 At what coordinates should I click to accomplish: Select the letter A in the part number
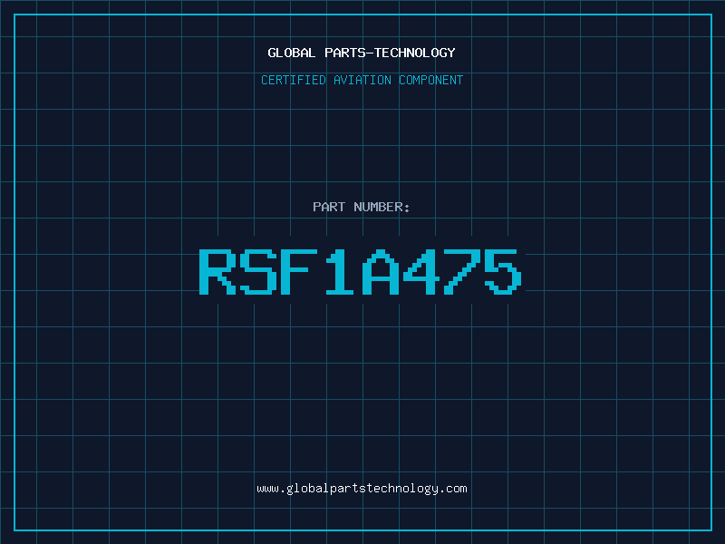point(381,272)
